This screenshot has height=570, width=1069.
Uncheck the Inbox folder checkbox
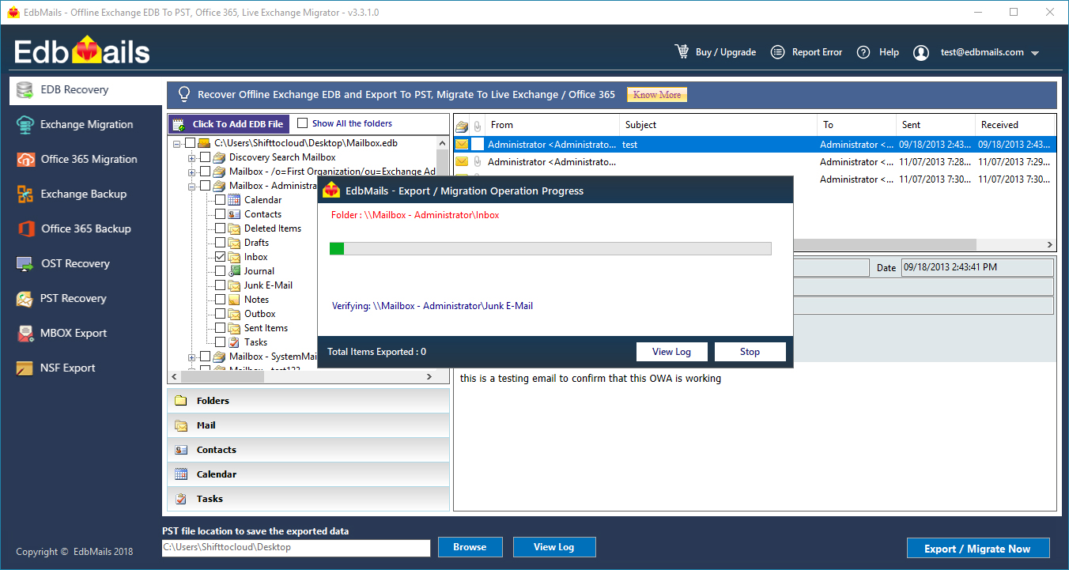(222, 256)
